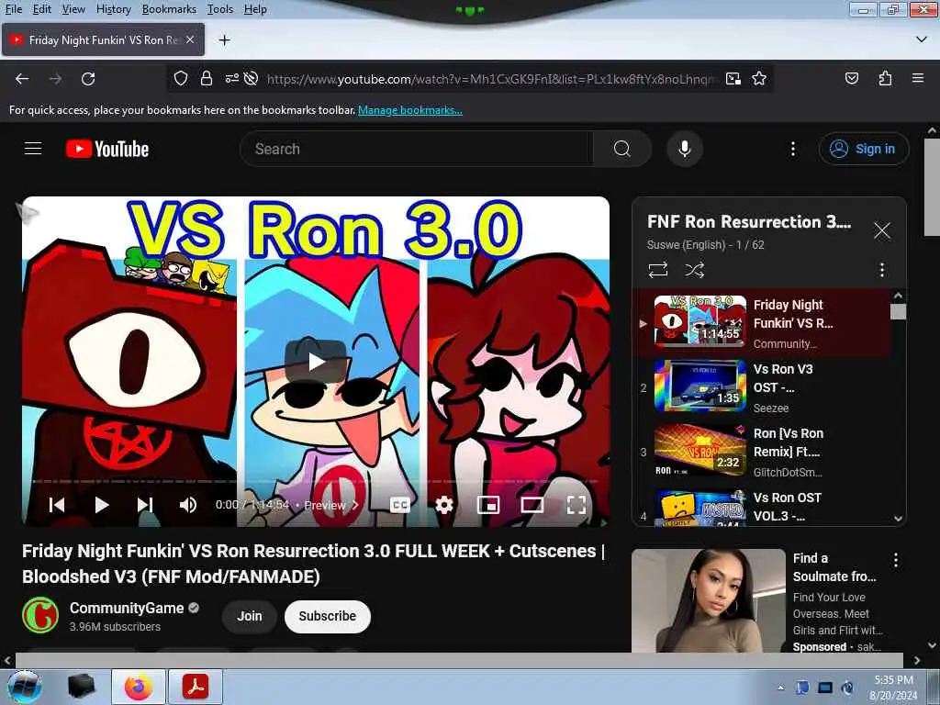
Task: Go back to previous page
Action: [x=22, y=79]
